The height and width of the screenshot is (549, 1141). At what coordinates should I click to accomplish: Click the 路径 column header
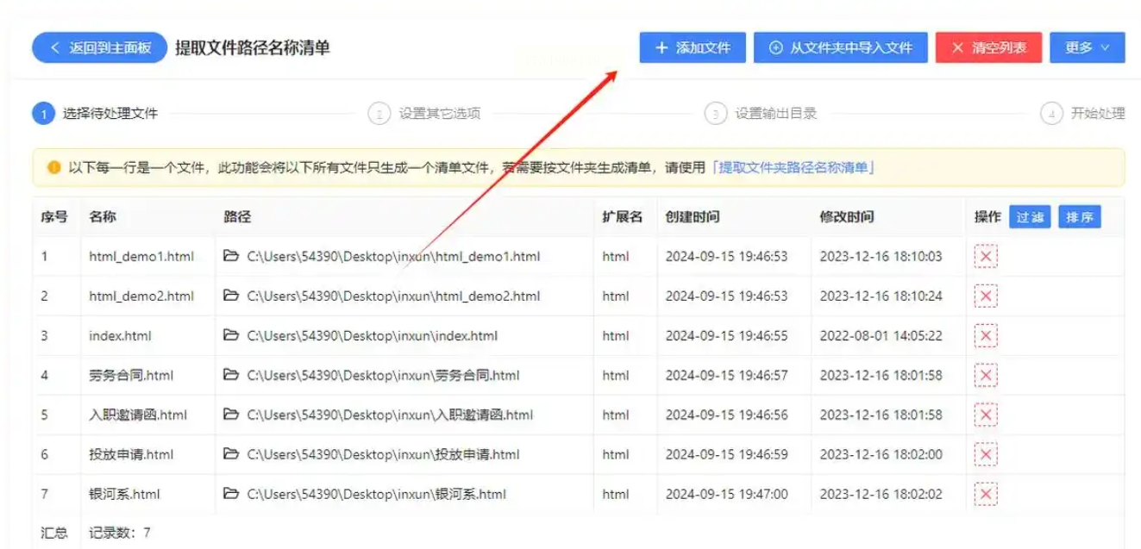tap(237, 217)
